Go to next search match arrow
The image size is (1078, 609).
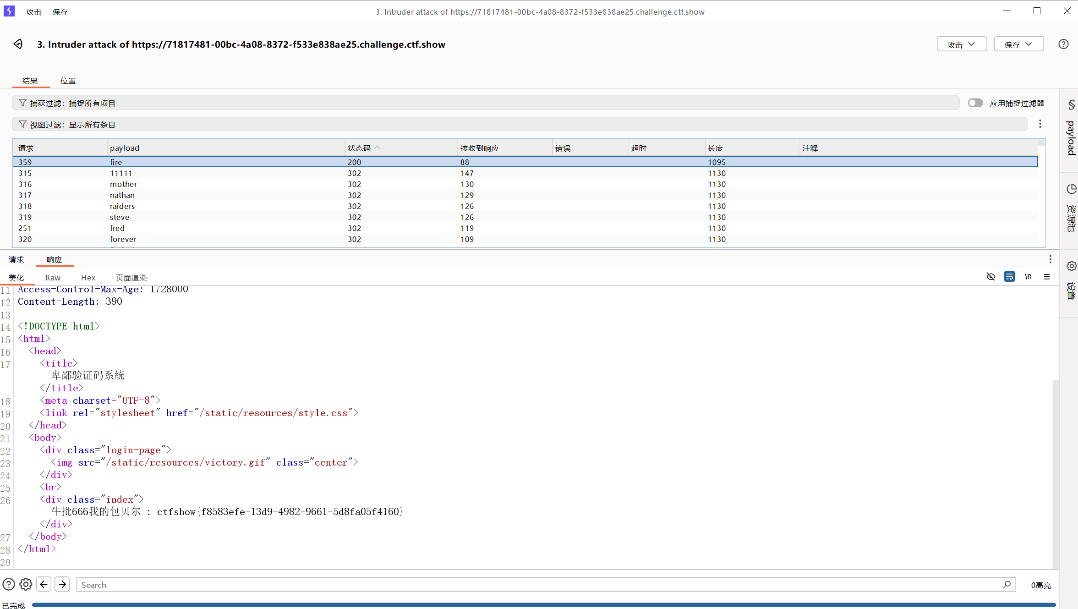tap(62, 584)
